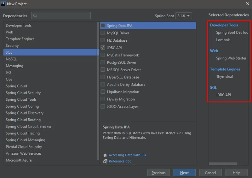Select the Spring Cloud Discovery category
The width and height of the screenshot is (252, 178).
pyautogui.click(x=50, y=113)
